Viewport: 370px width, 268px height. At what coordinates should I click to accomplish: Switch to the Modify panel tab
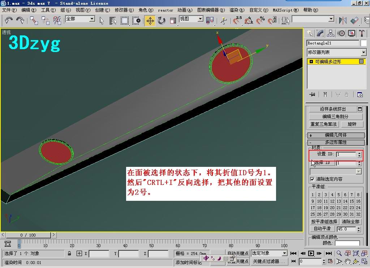pos(320,33)
